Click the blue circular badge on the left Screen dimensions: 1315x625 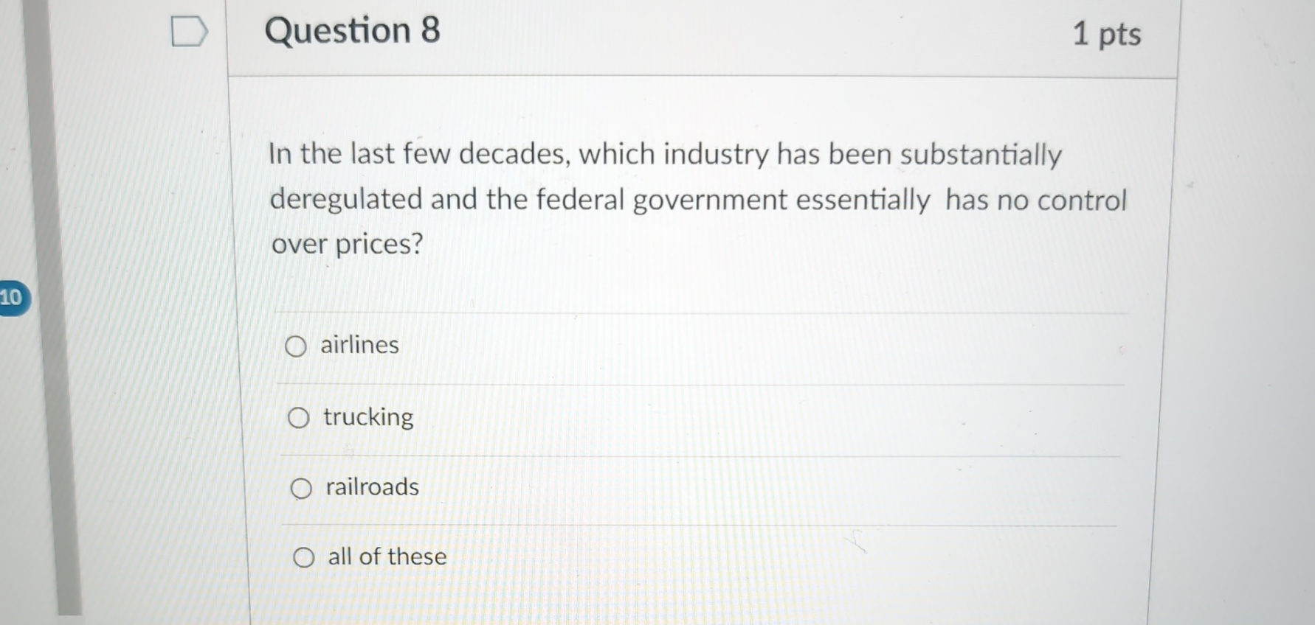(13, 298)
